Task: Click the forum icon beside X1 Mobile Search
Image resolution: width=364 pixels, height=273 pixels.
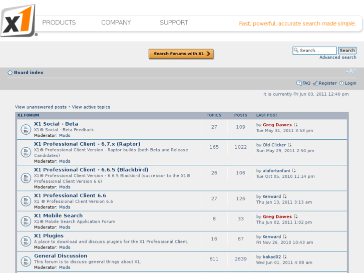Action: (x=26, y=221)
